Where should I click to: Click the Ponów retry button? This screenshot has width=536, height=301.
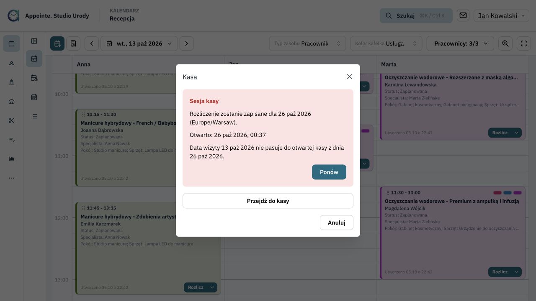pyautogui.click(x=329, y=172)
